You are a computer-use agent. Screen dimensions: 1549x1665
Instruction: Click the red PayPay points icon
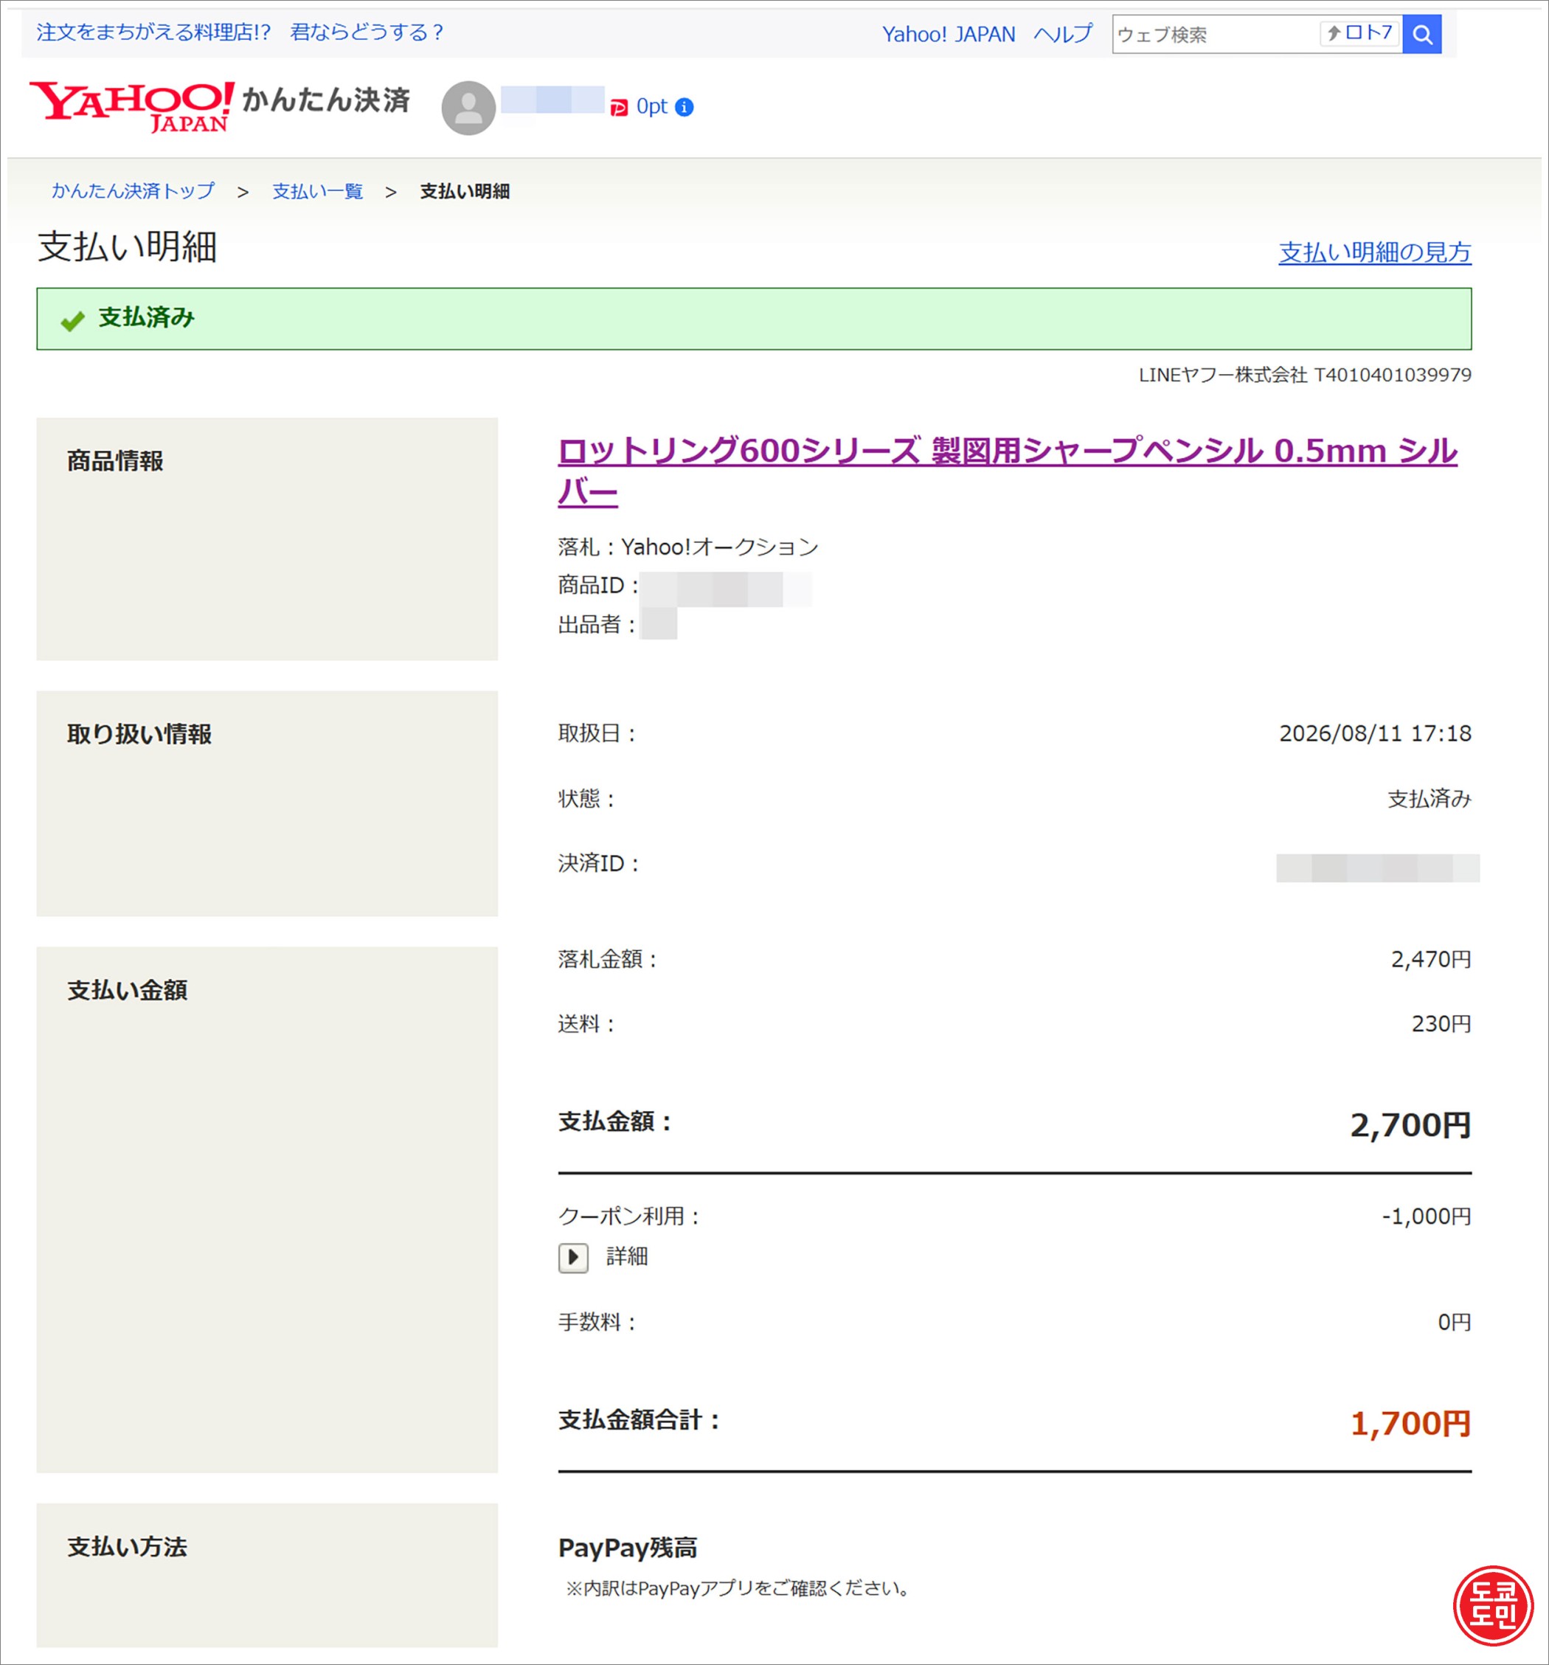pyautogui.click(x=619, y=107)
